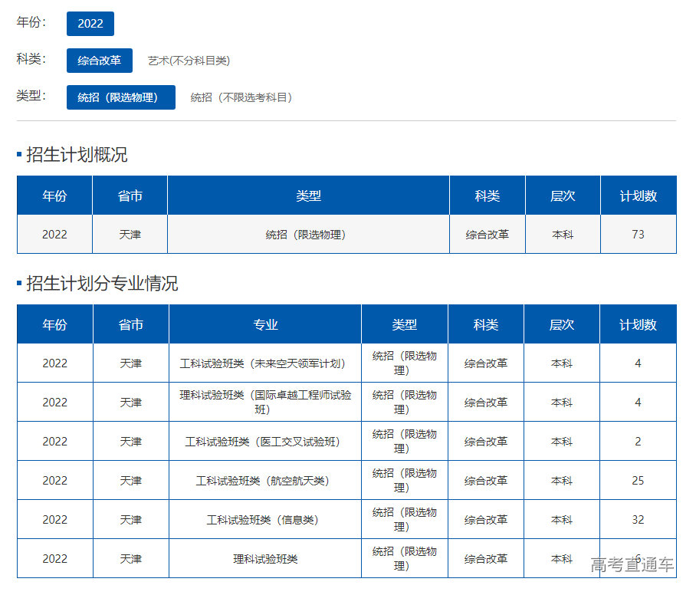Click the 统招（限选物理） cell in the overview table
This screenshot has height=595, width=696.
point(308,235)
